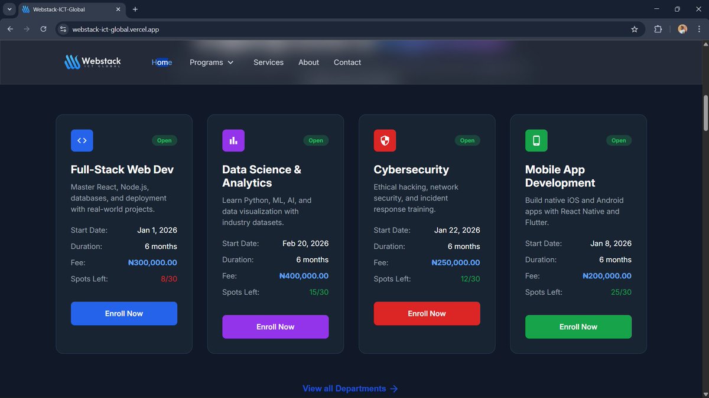The width and height of the screenshot is (709, 398).
Task: Click the Open badge on Mobile App card
Action: tap(619, 140)
